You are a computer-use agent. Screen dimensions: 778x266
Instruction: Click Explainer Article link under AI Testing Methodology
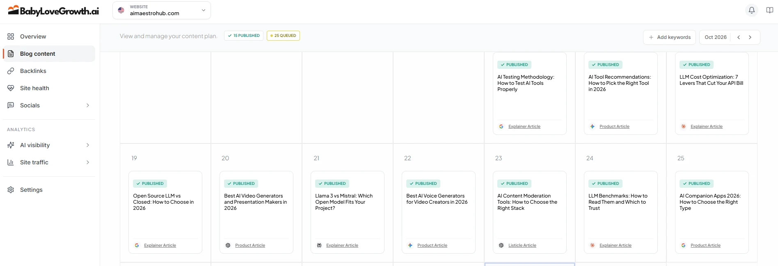click(x=524, y=127)
